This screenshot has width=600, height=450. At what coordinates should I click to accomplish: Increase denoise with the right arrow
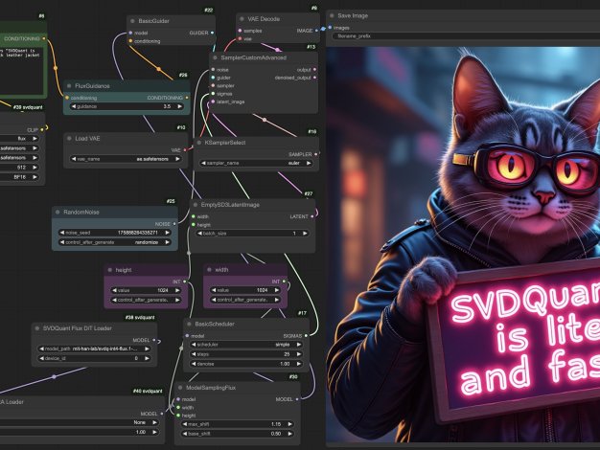point(299,364)
